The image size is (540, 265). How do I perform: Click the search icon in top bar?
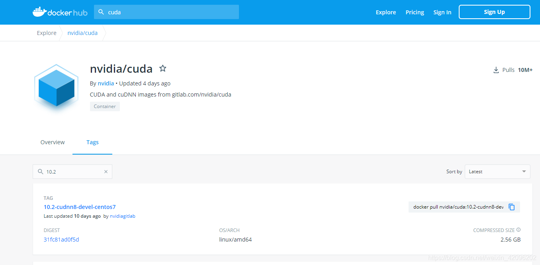click(x=100, y=12)
